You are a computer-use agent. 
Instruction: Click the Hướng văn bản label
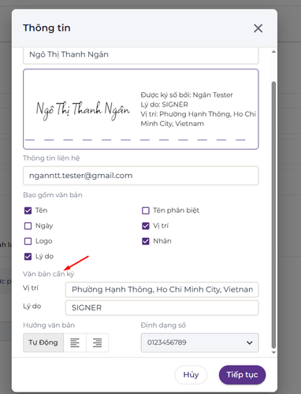pyautogui.click(x=49, y=325)
